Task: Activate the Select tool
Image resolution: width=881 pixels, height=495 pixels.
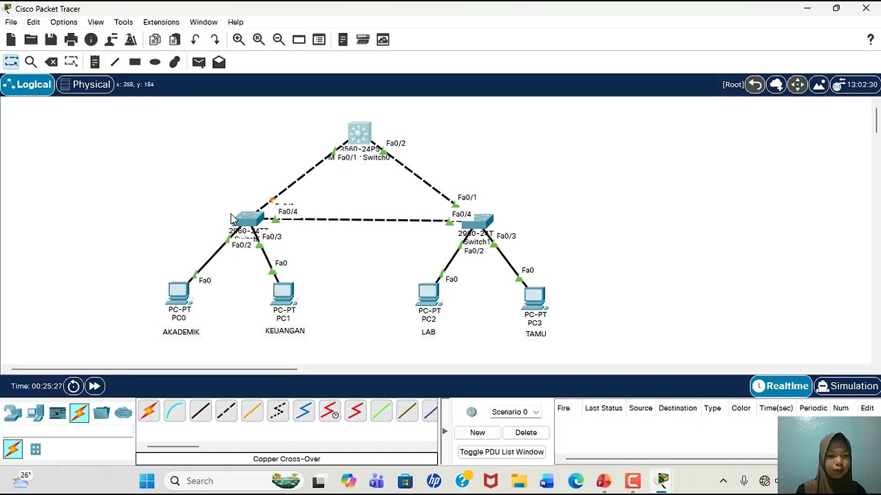Action: [11, 62]
